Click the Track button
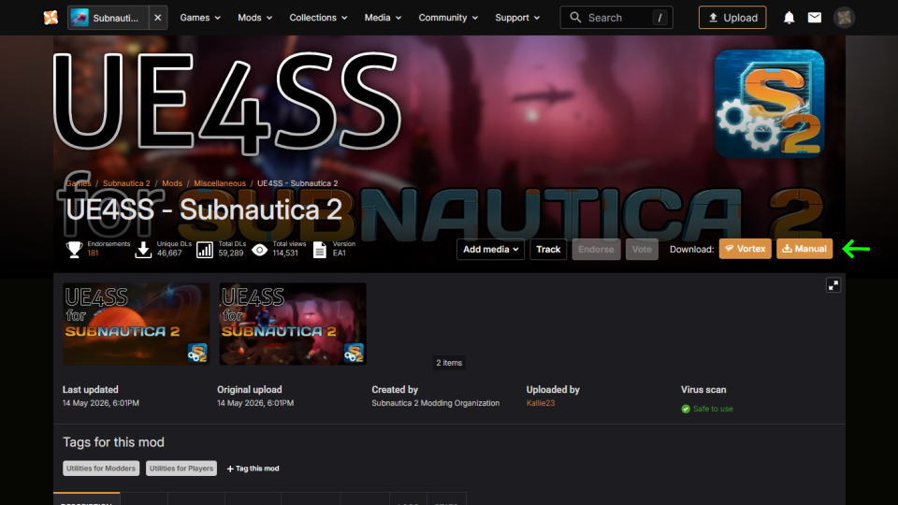This screenshot has width=898, height=505. click(x=548, y=249)
